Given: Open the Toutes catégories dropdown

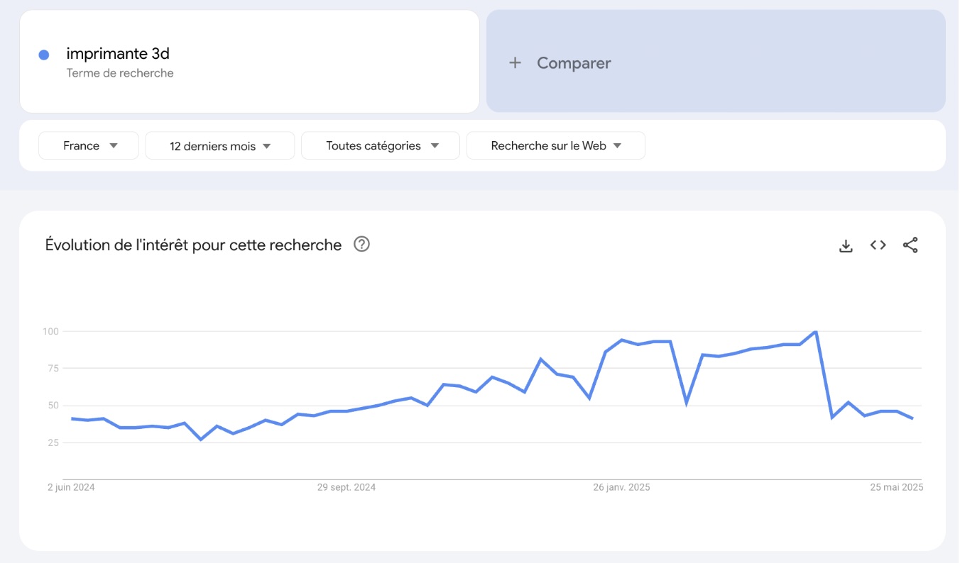Looking at the screenshot, I should (381, 145).
